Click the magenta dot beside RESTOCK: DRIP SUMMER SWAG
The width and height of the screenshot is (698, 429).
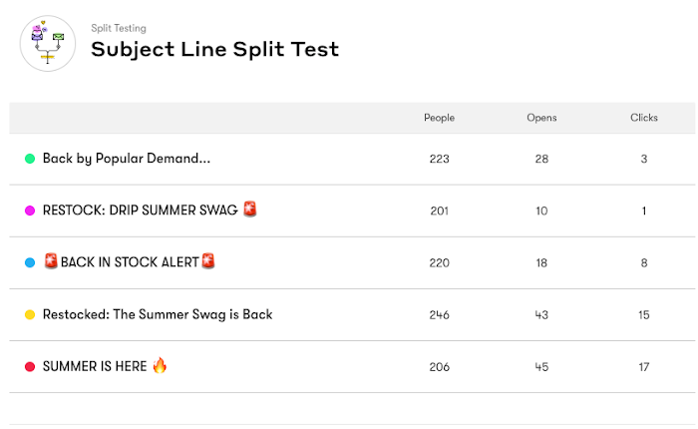coord(30,211)
